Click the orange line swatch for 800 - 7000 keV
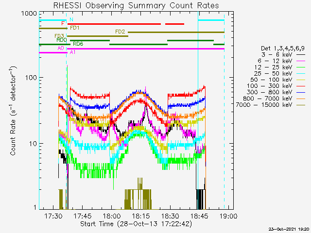This screenshot has height=233, width=311. pos(301,99)
